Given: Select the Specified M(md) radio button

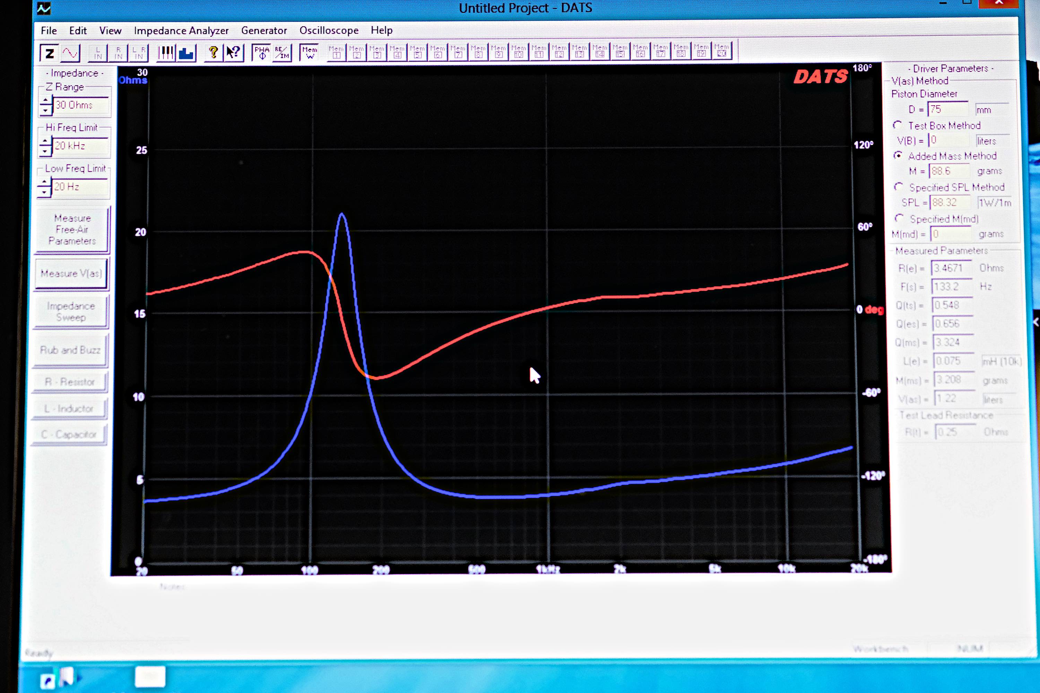Looking at the screenshot, I should [899, 218].
